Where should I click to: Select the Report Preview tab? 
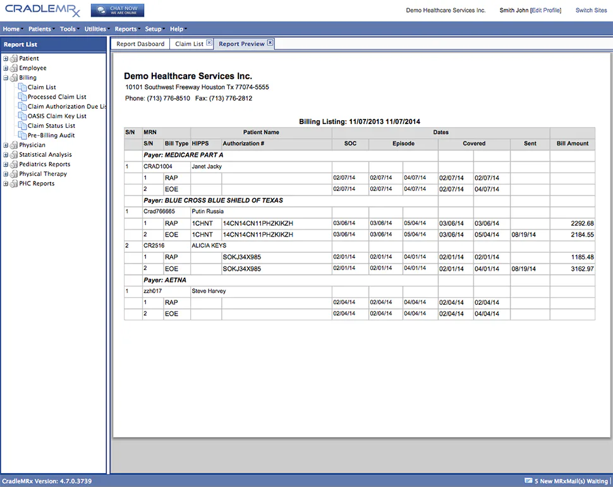tap(241, 44)
